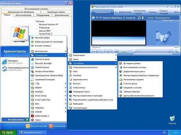Open Синхронизация from accessories menu
This screenshot has height=135, width=181.
tap(92, 108)
